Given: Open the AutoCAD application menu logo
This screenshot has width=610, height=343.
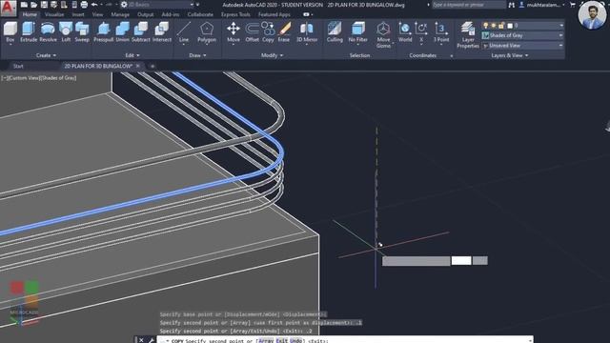Looking at the screenshot, I should pyautogui.click(x=9, y=8).
